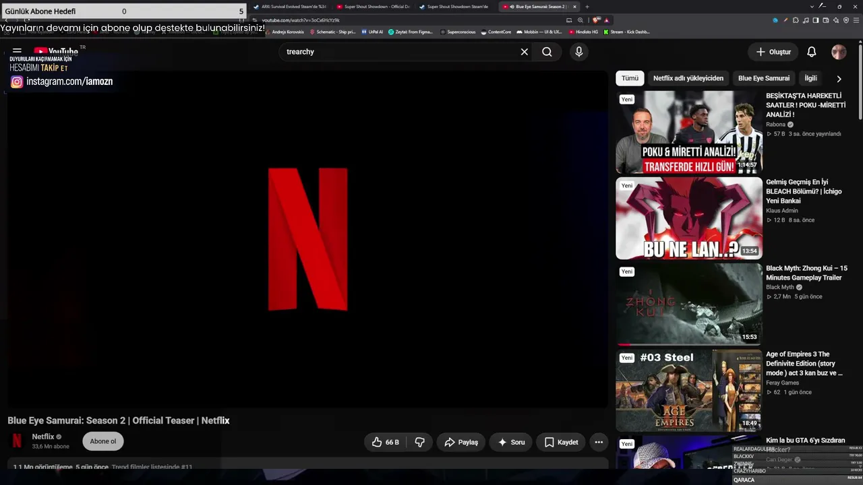This screenshot has width=863, height=485.
Task: Subscribe with the Abone ol button
Action: pos(103,441)
